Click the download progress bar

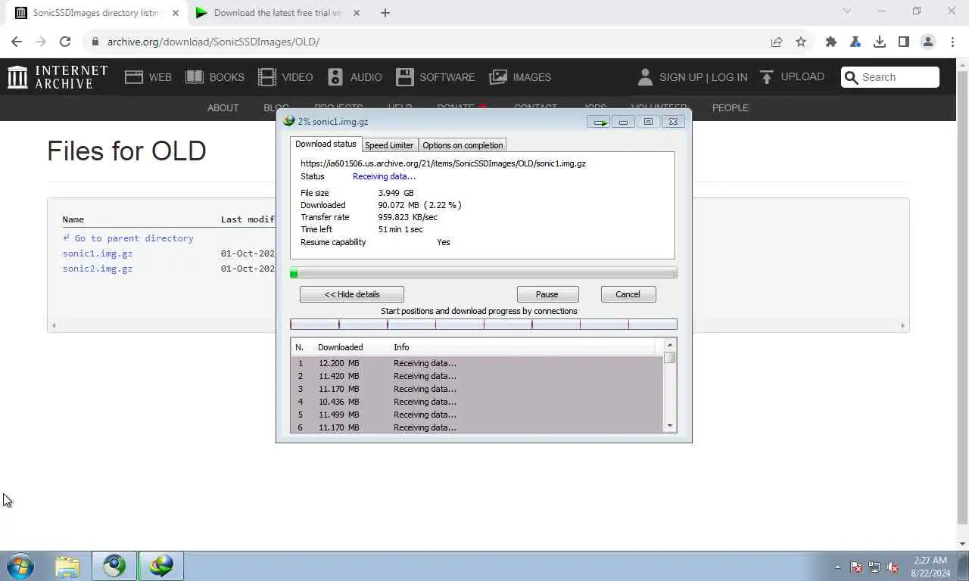click(x=484, y=273)
